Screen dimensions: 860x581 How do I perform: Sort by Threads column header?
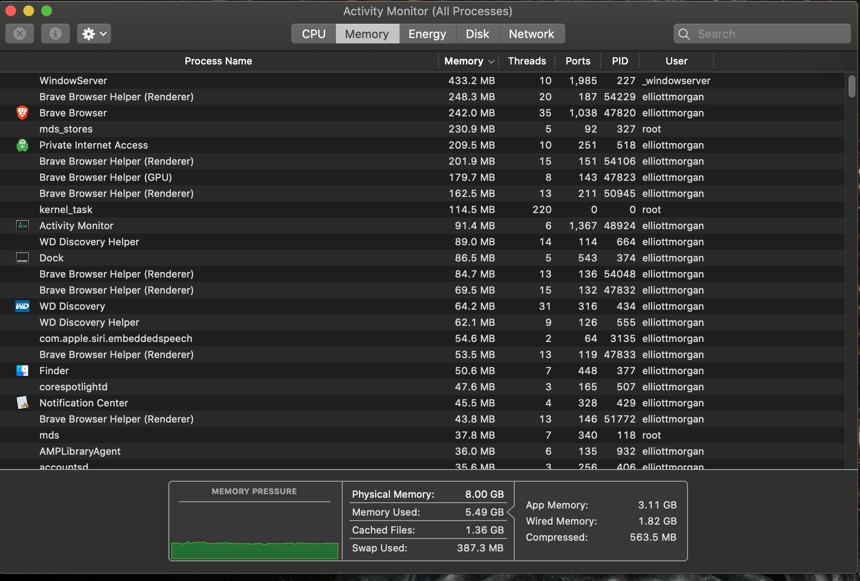pyautogui.click(x=527, y=61)
